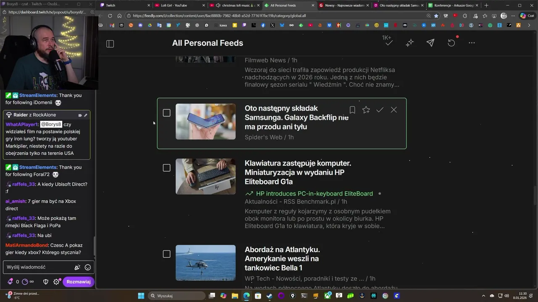
Task: Star the Samsung Galaxy Backflip article
Action: coord(366,110)
